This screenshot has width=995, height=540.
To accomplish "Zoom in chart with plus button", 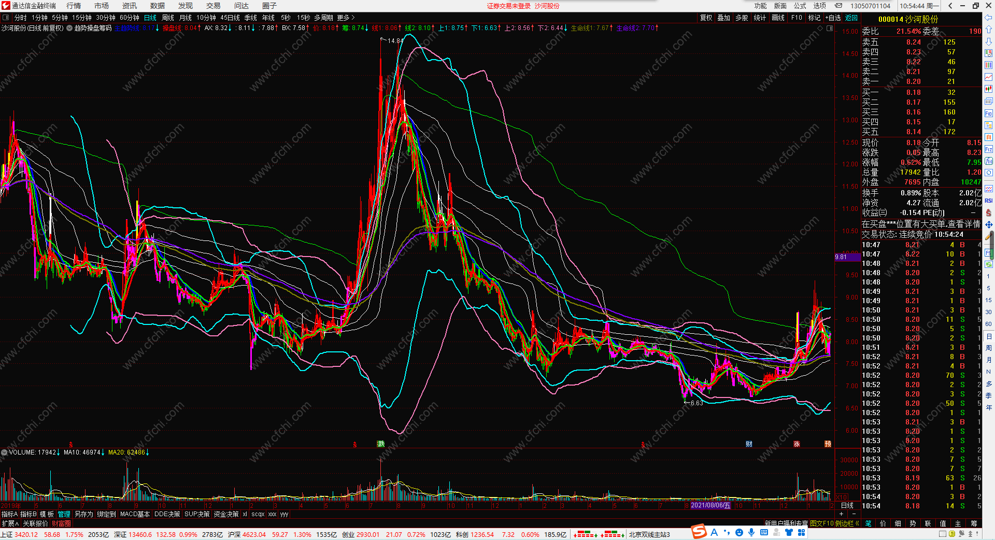I will (x=841, y=514).
